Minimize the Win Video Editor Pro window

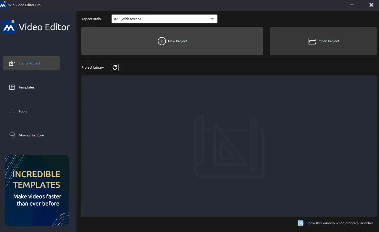(x=352, y=5)
